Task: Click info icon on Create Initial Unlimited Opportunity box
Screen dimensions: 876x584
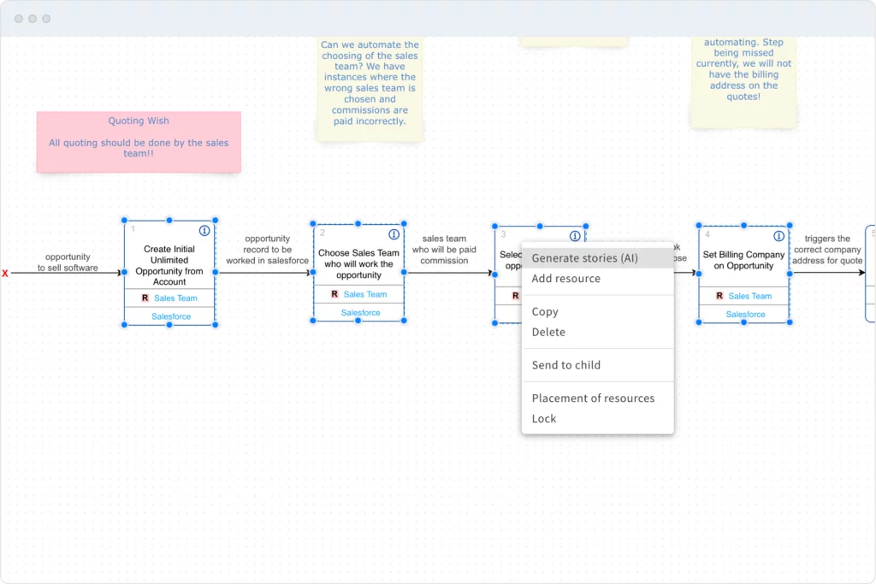Action: [x=204, y=231]
